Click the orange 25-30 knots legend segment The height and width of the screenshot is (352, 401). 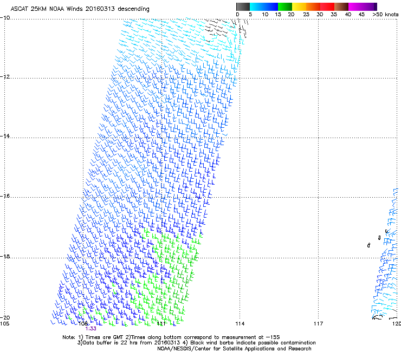pyautogui.click(x=313, y=6)
